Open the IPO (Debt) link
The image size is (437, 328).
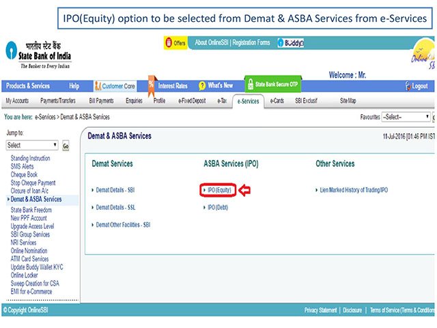[x=218, y=207]
